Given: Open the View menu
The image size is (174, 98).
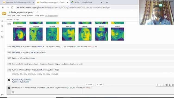Looking at the screenshot, I should click(x=18, y=16).
